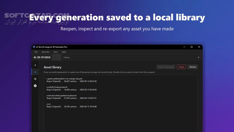Click the '51,918 vertices' text
This screenshot has width=234, height=132.
tap(70, 98)
